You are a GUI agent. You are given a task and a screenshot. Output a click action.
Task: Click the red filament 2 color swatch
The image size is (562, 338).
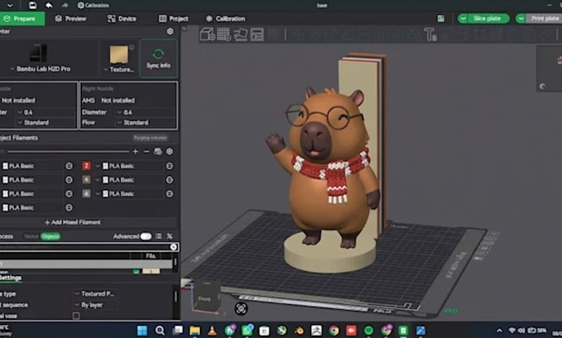86,166
